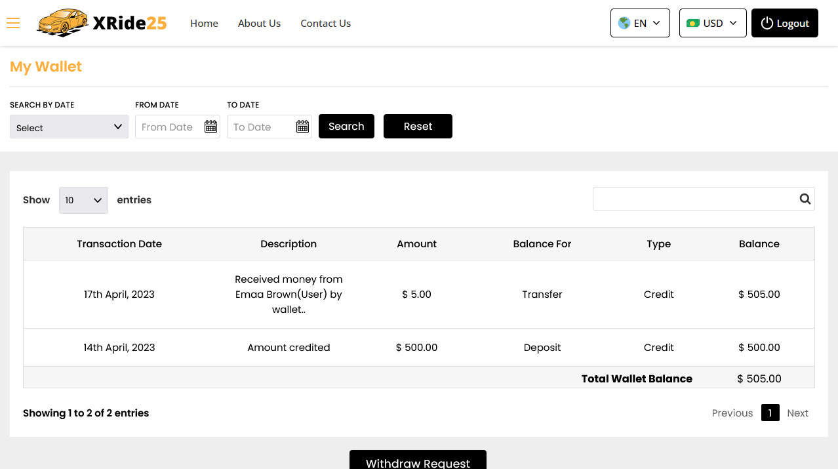
Task: Expand the EN language dropdown
Action: (640, 23)
